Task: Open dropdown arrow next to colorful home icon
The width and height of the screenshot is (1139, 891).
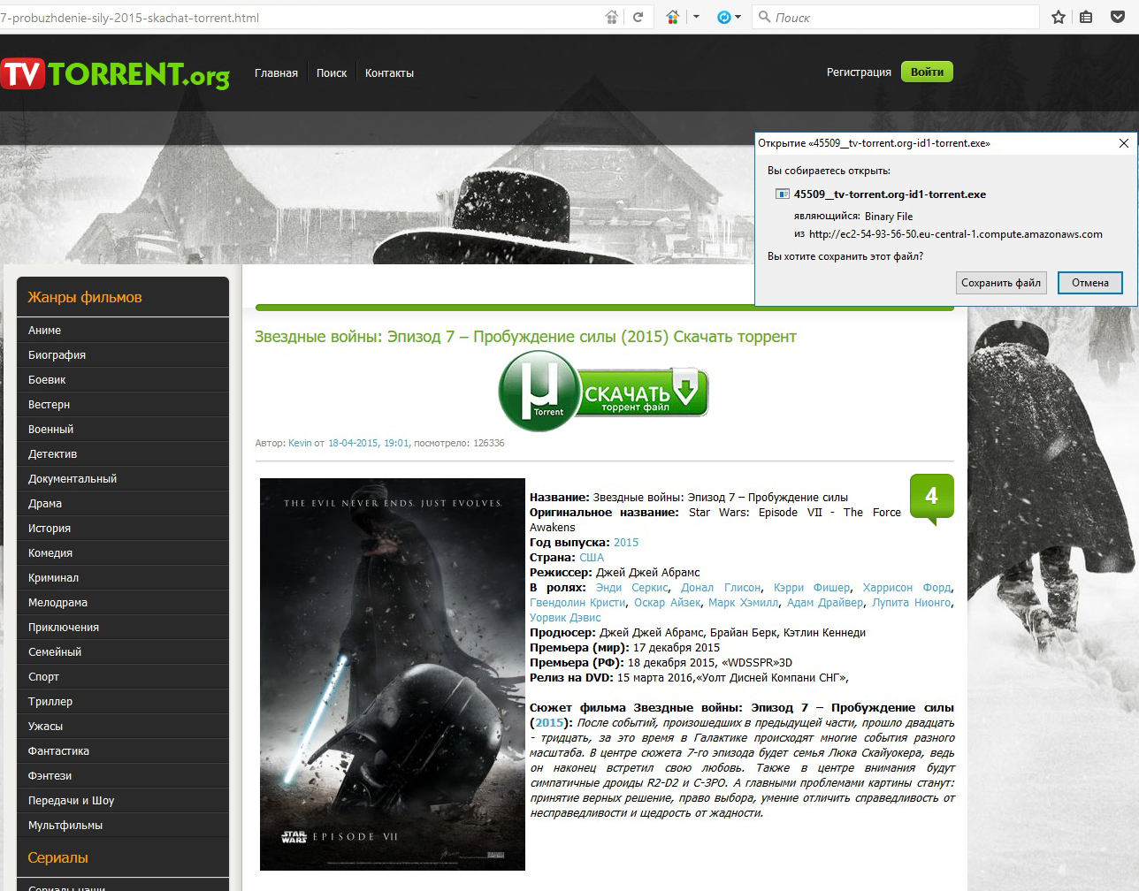Action: 696,17
